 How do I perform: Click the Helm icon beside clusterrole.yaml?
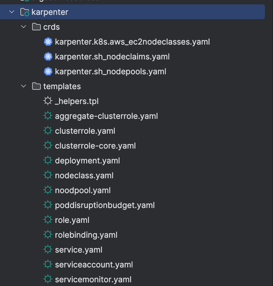48,131
